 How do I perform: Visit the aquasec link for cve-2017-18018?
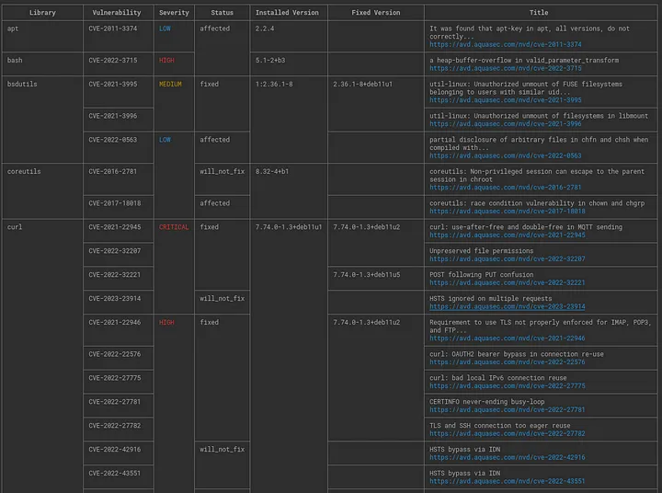click(x=507, y=212)
